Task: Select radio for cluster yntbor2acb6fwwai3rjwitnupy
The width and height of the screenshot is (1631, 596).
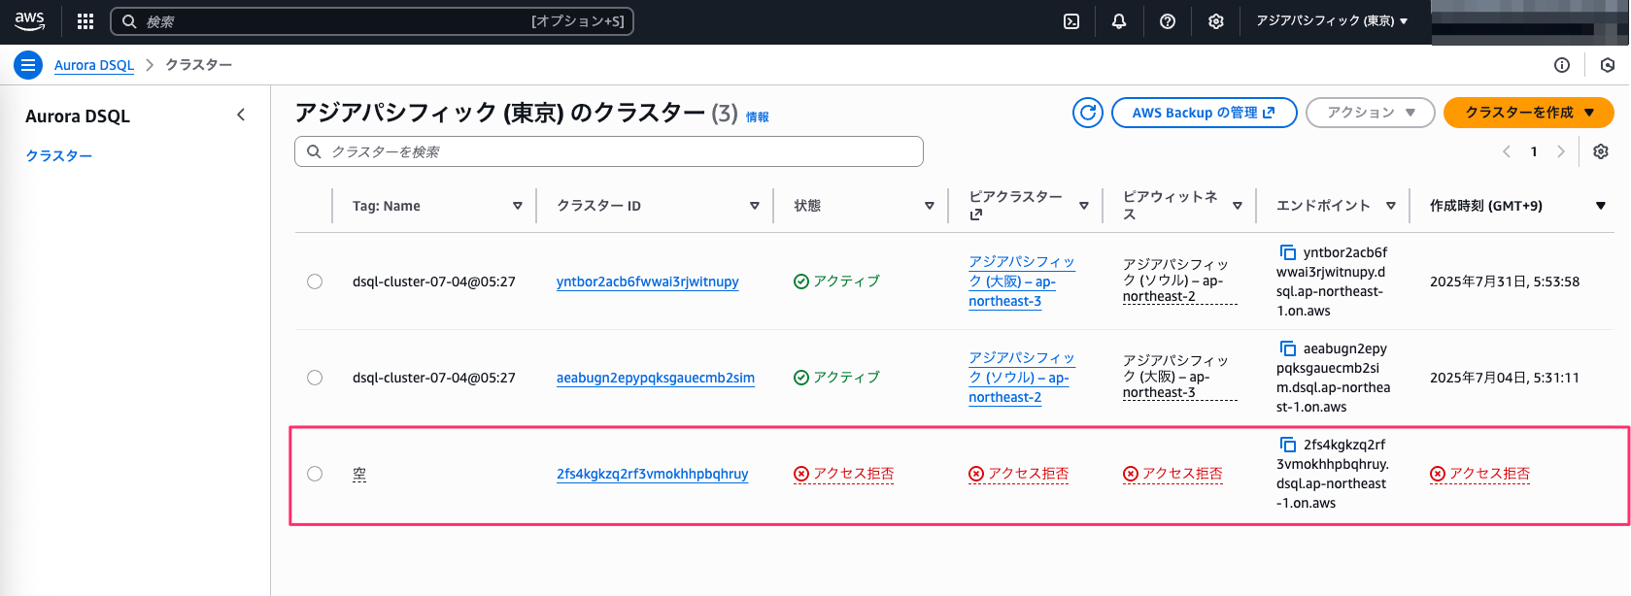Action: (315, 281)
